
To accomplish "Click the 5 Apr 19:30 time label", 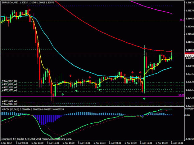I will pyautogui.click(x=84, y=143).
